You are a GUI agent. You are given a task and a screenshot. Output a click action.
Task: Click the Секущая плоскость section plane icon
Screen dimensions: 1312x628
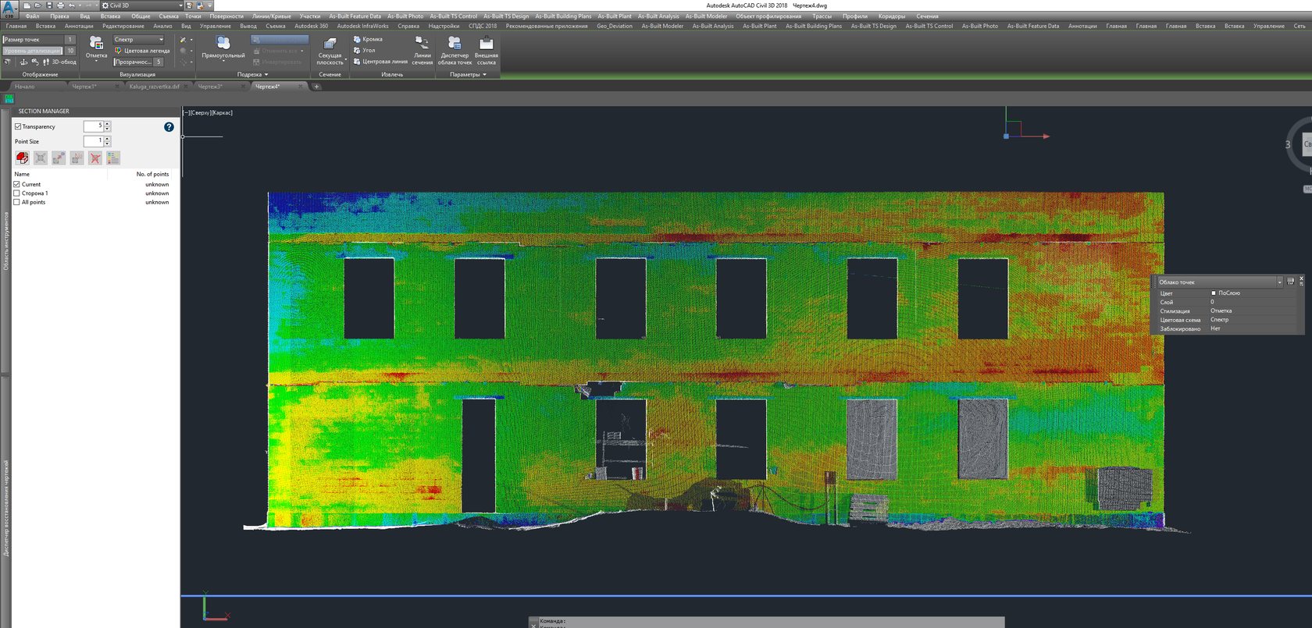330,43
